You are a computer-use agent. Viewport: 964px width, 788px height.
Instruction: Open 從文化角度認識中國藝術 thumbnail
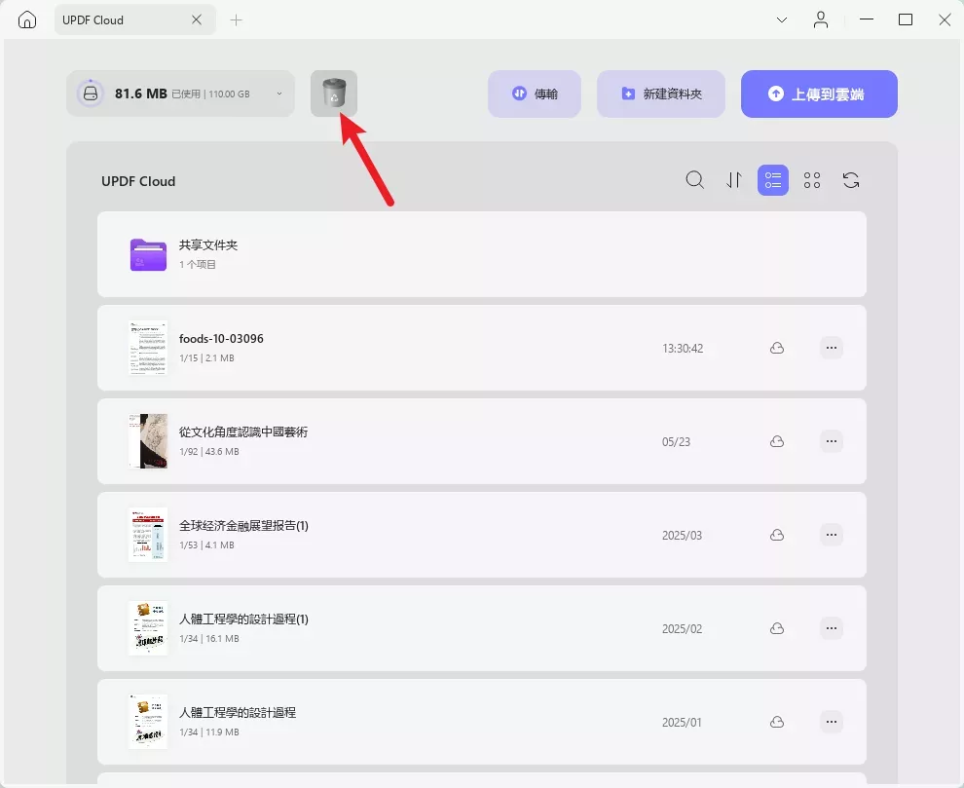click(148, 441)
